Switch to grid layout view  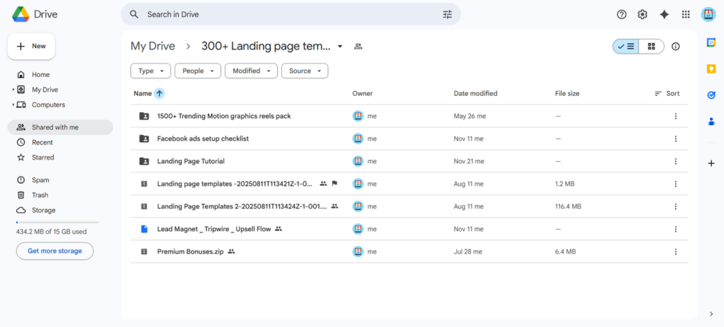pyautogui.click(x=651, y=47)
